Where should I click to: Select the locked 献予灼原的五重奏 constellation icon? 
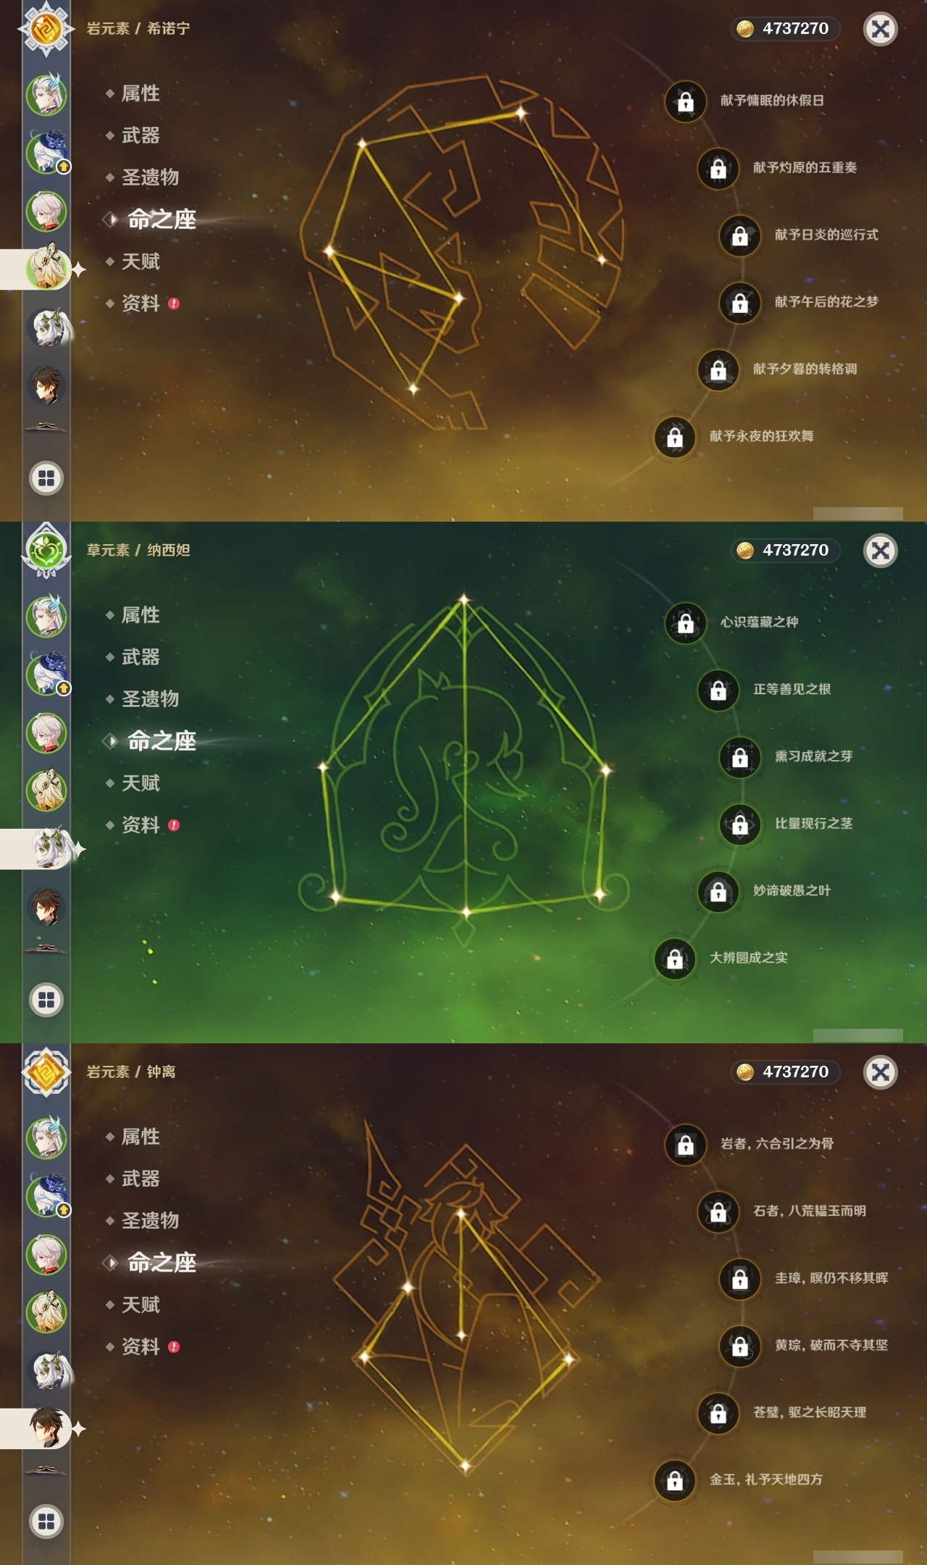tap(718, 168)
